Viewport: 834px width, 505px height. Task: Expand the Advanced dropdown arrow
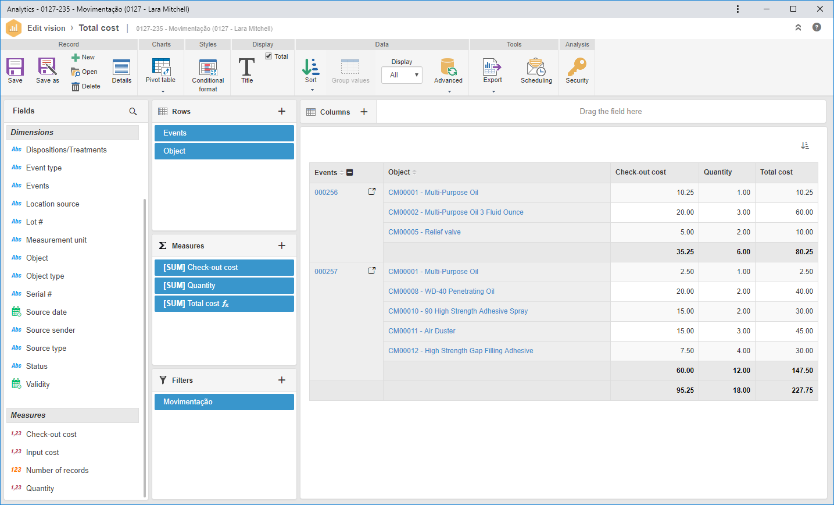click(x=449, y=91)
